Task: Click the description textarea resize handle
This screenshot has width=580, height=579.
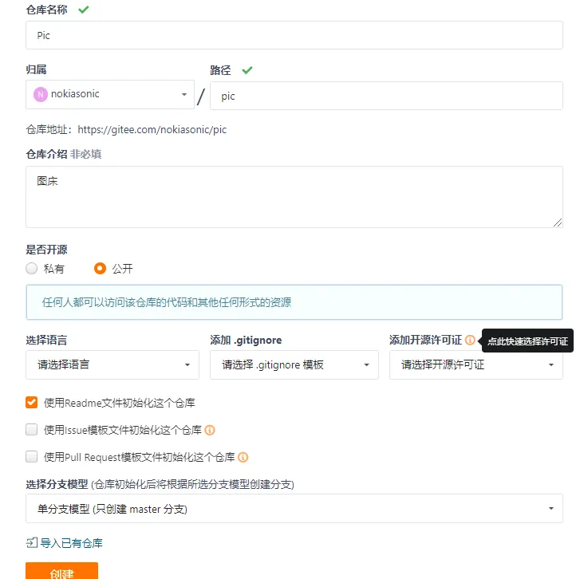Action: pyautogui.click(x=558, y=223)
